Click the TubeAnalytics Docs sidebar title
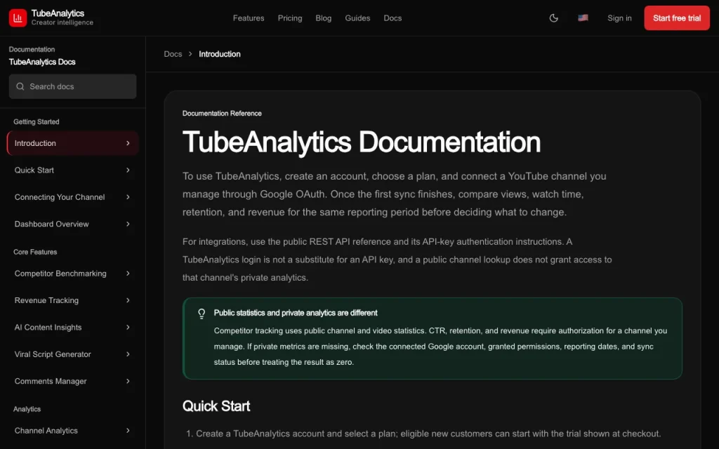 42,62
